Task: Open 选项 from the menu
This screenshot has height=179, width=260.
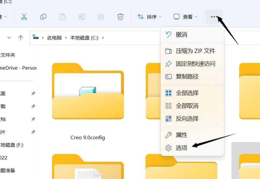Action: (181, 148)
